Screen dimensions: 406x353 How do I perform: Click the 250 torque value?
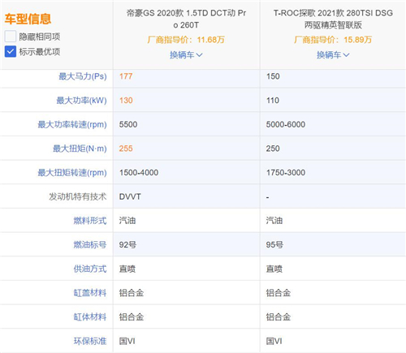coord(273,149)
